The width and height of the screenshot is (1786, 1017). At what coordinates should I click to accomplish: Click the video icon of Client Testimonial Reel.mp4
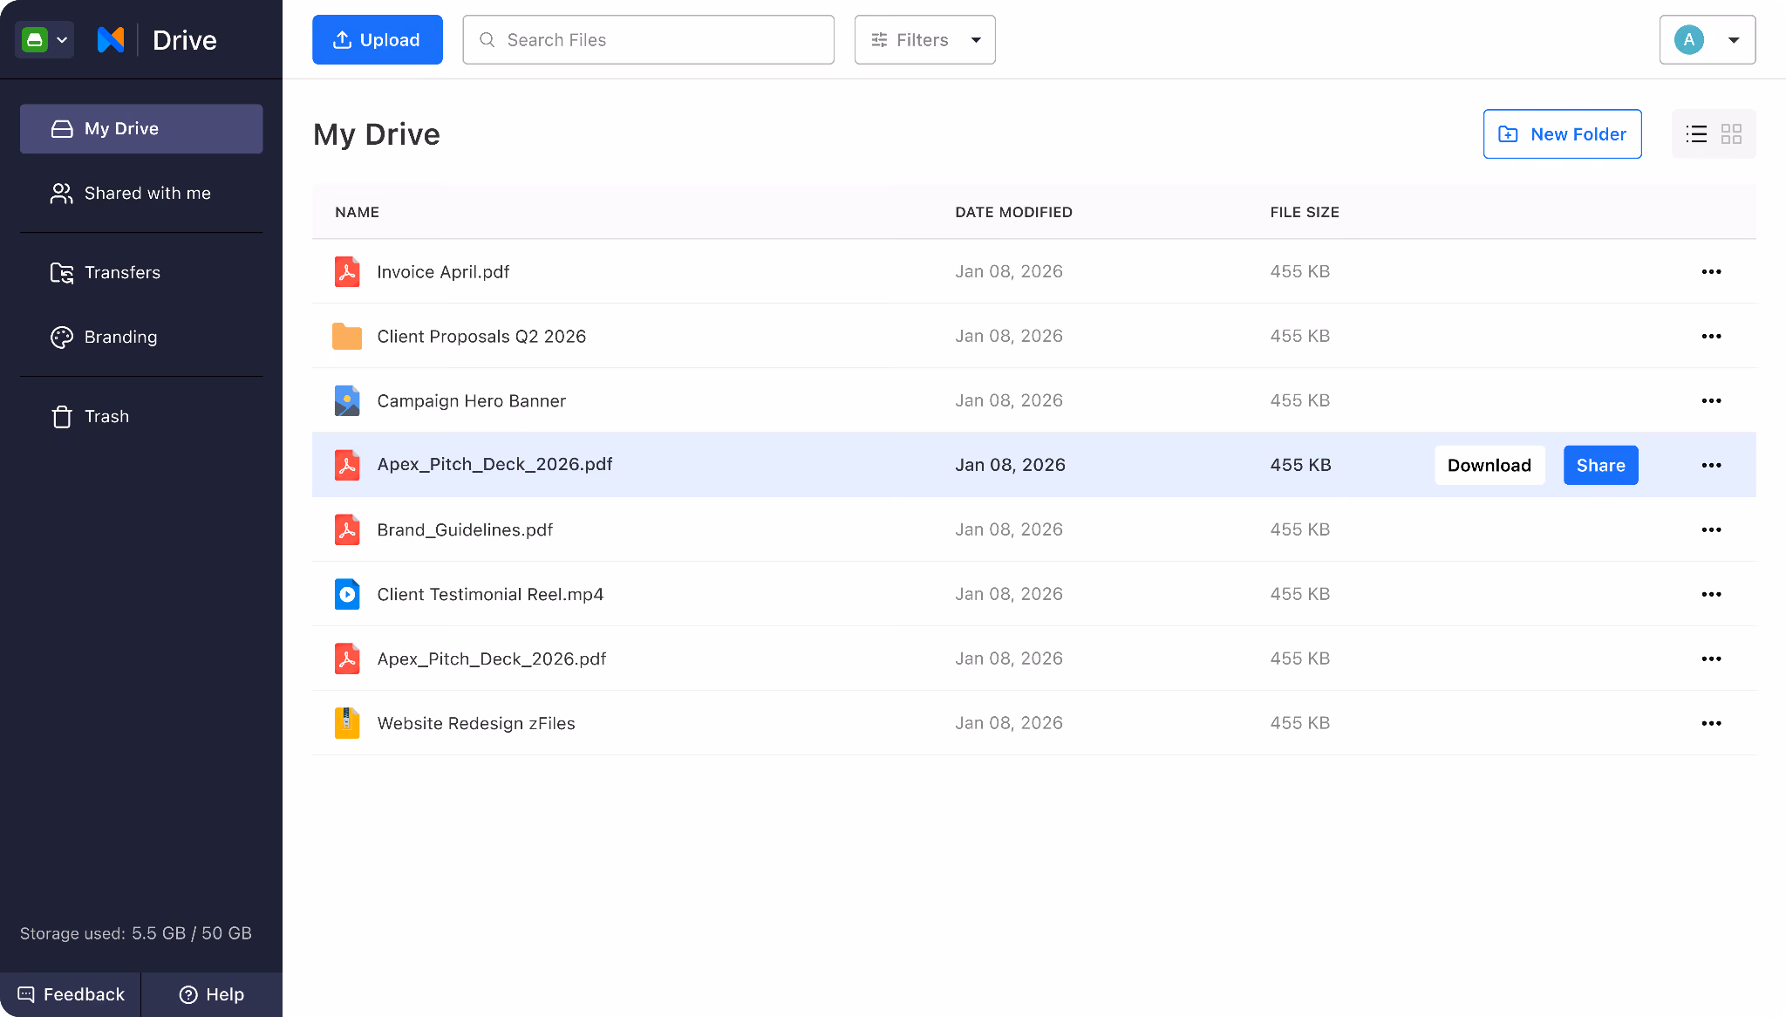click(347, 595)
